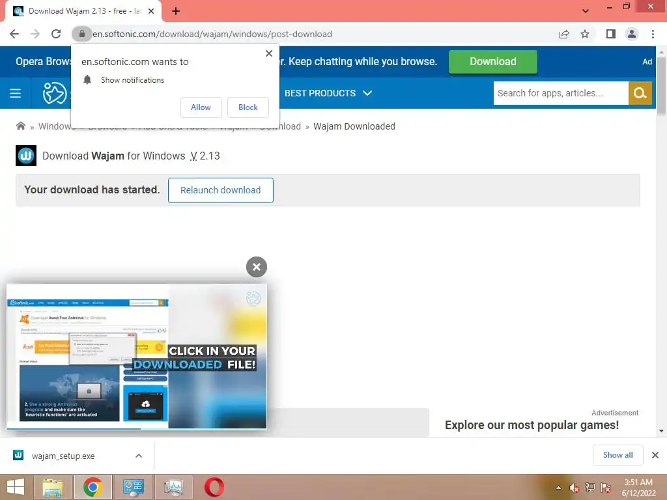Open the Windows Start menu

16,487
